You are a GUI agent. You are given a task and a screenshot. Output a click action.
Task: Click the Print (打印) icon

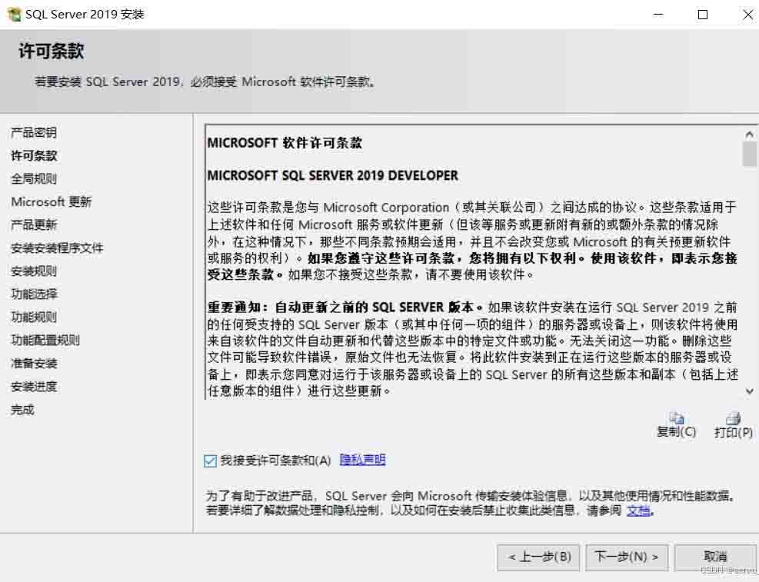click(734, 418)
